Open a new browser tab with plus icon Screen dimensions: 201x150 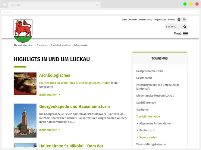(5, 5)
